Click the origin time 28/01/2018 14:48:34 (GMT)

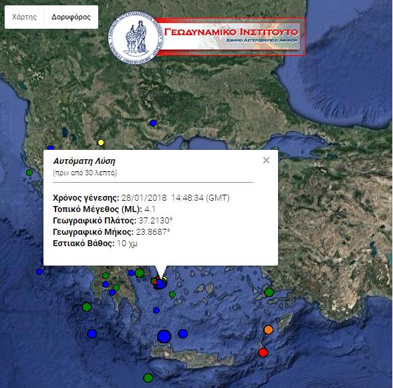(x=175, y=198)
